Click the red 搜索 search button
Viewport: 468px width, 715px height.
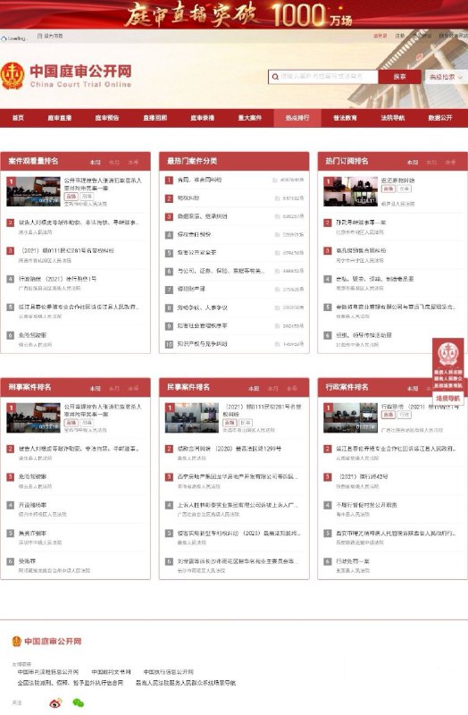(x=399, y=77)
